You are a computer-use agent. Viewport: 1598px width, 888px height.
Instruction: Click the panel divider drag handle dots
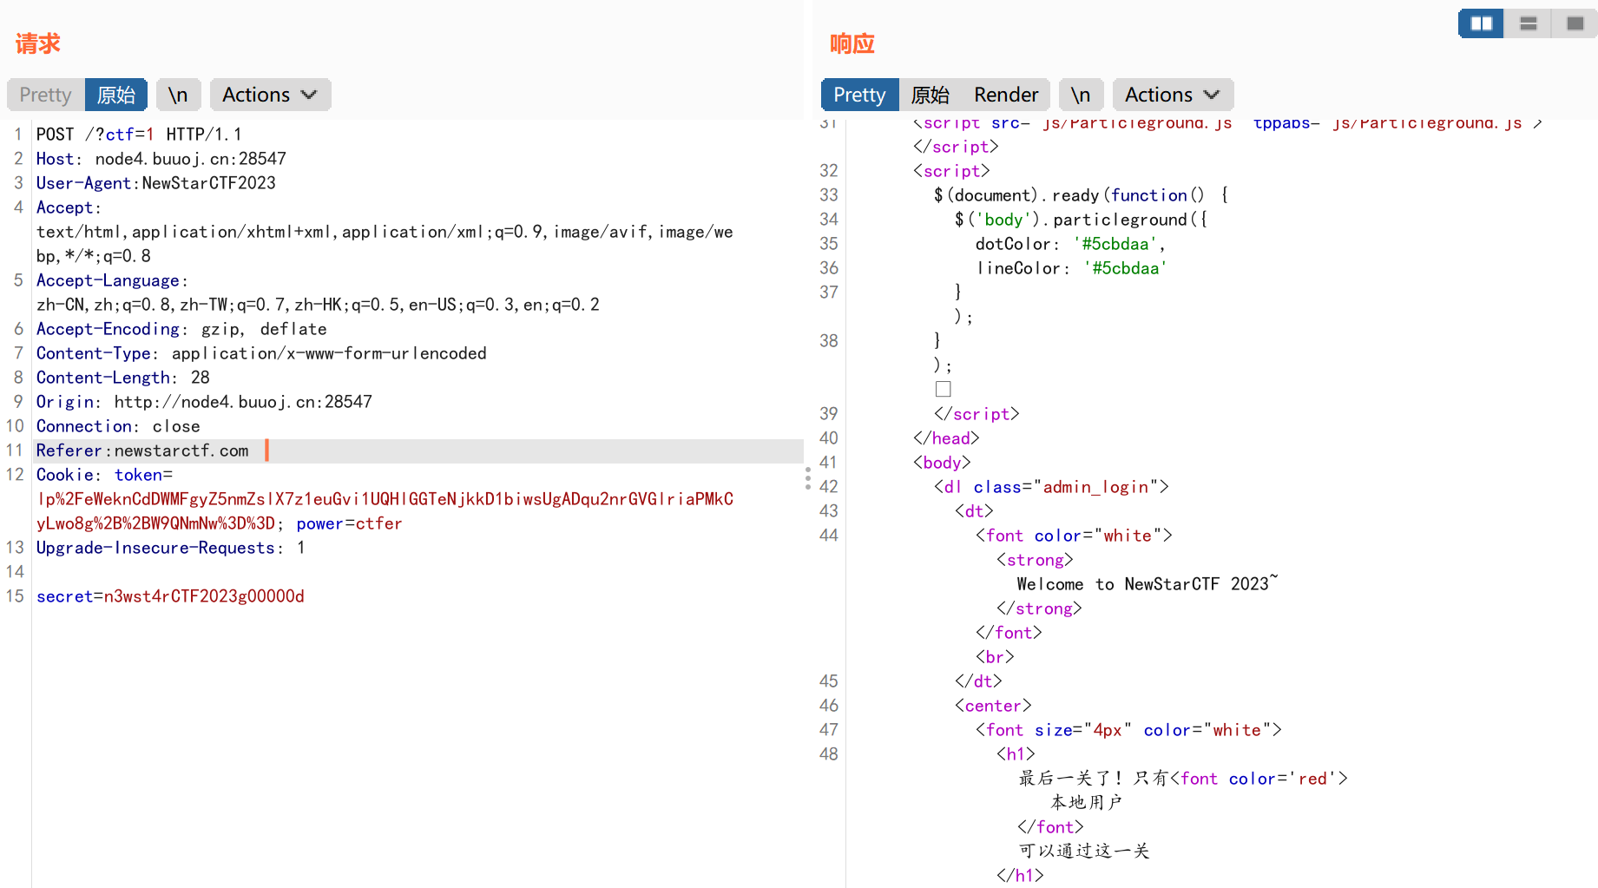(808, 478)
